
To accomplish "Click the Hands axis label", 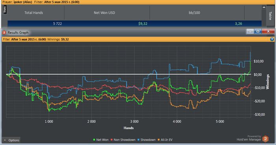I will pyautogui.click(x=129, y=128).
